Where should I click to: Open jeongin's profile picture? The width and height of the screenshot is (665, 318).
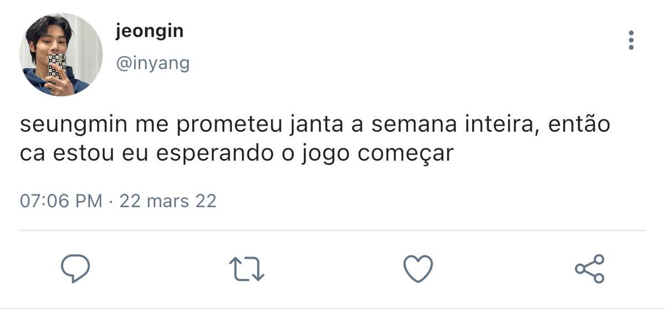[x=61, y=55]
